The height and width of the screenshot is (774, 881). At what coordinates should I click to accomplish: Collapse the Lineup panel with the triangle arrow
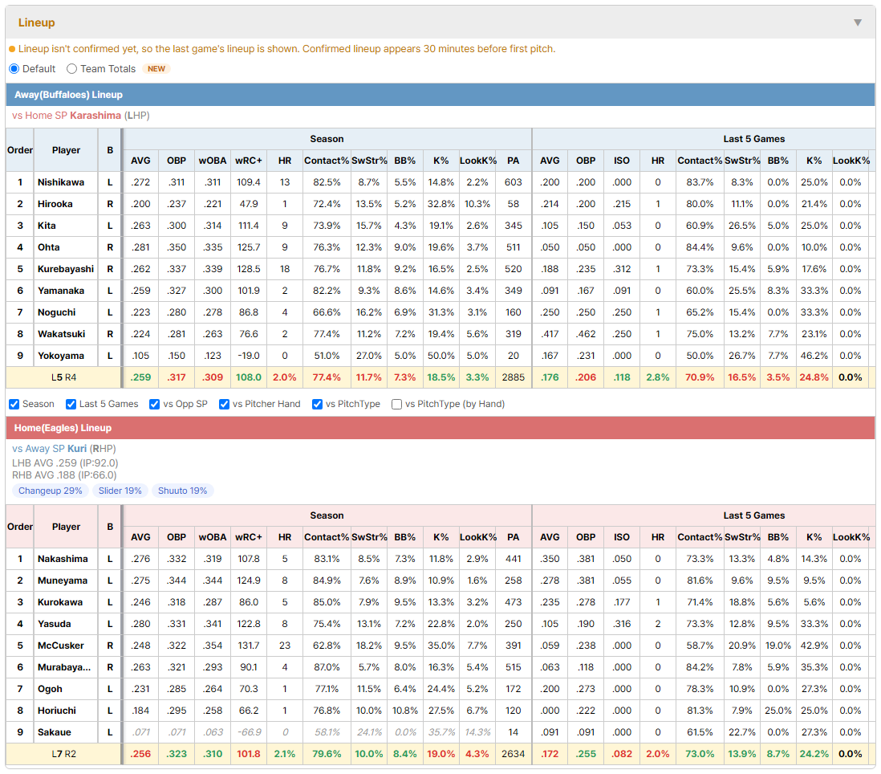pos(858,22)
